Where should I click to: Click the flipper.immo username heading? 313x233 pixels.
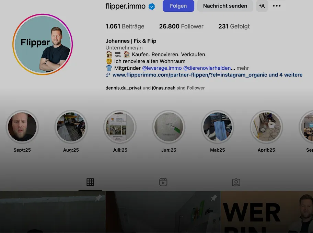click(x=125, y=6)
